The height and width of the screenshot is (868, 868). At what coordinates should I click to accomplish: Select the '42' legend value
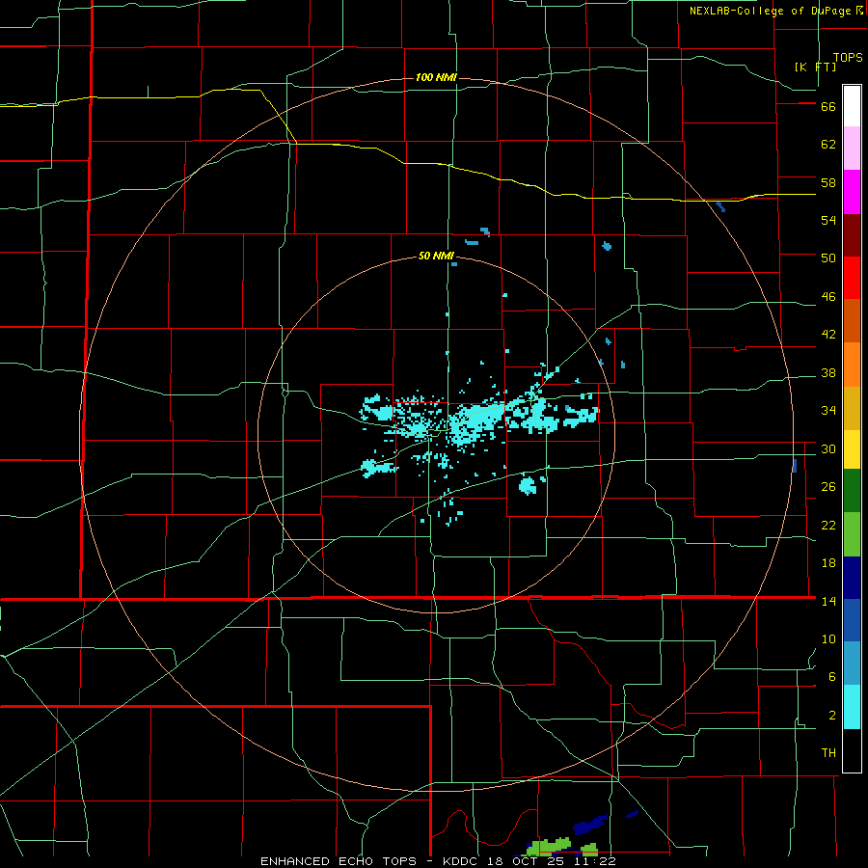coord(828,335)
